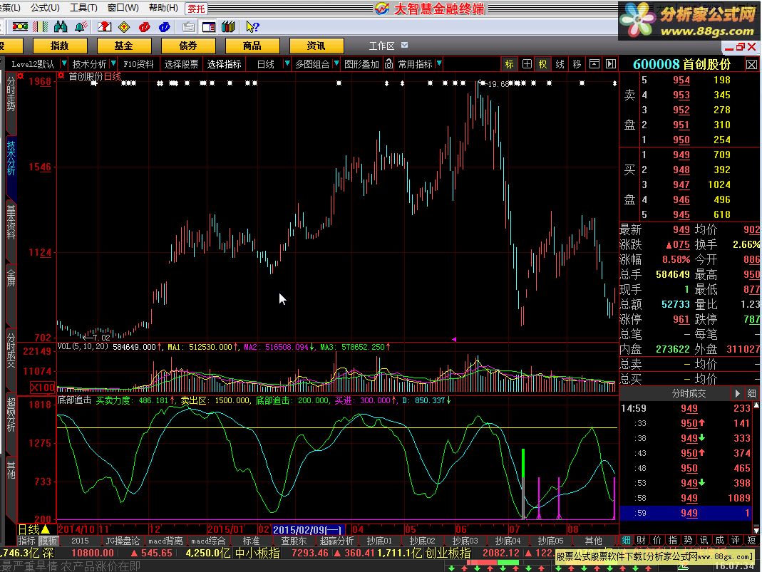Click the yellow diamond road-sign icon
Viewport: 762px width, 572px height.
coord(125,26)
